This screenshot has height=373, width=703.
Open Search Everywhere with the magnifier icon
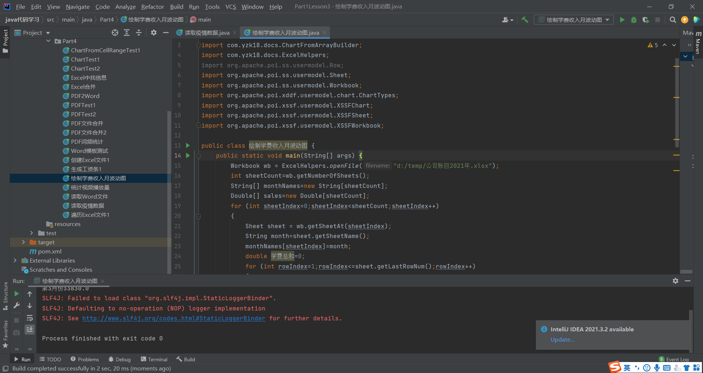pos(673,20)
